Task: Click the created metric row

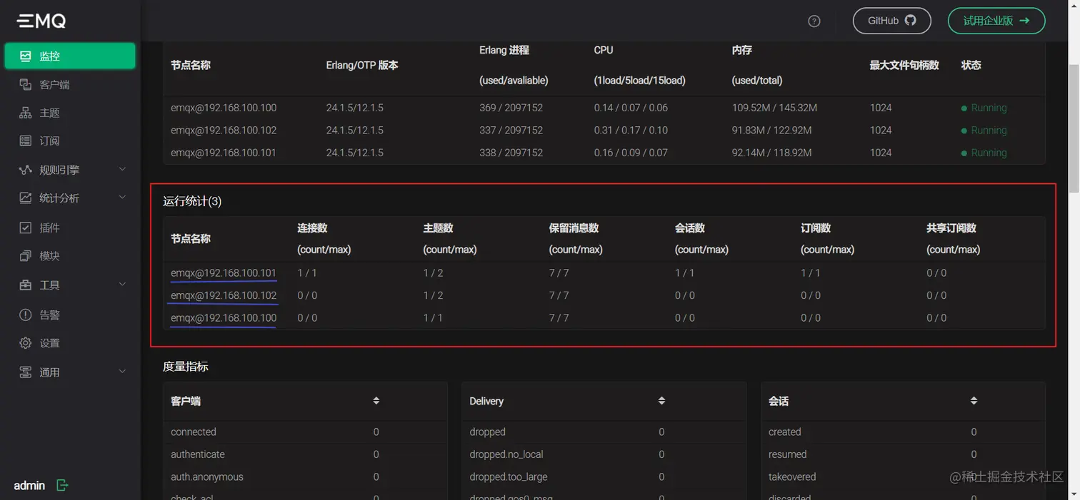Action: click(x=903, y=432)
